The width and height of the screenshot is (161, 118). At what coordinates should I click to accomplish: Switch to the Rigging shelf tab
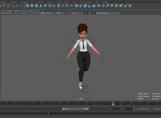coord(3,2)
